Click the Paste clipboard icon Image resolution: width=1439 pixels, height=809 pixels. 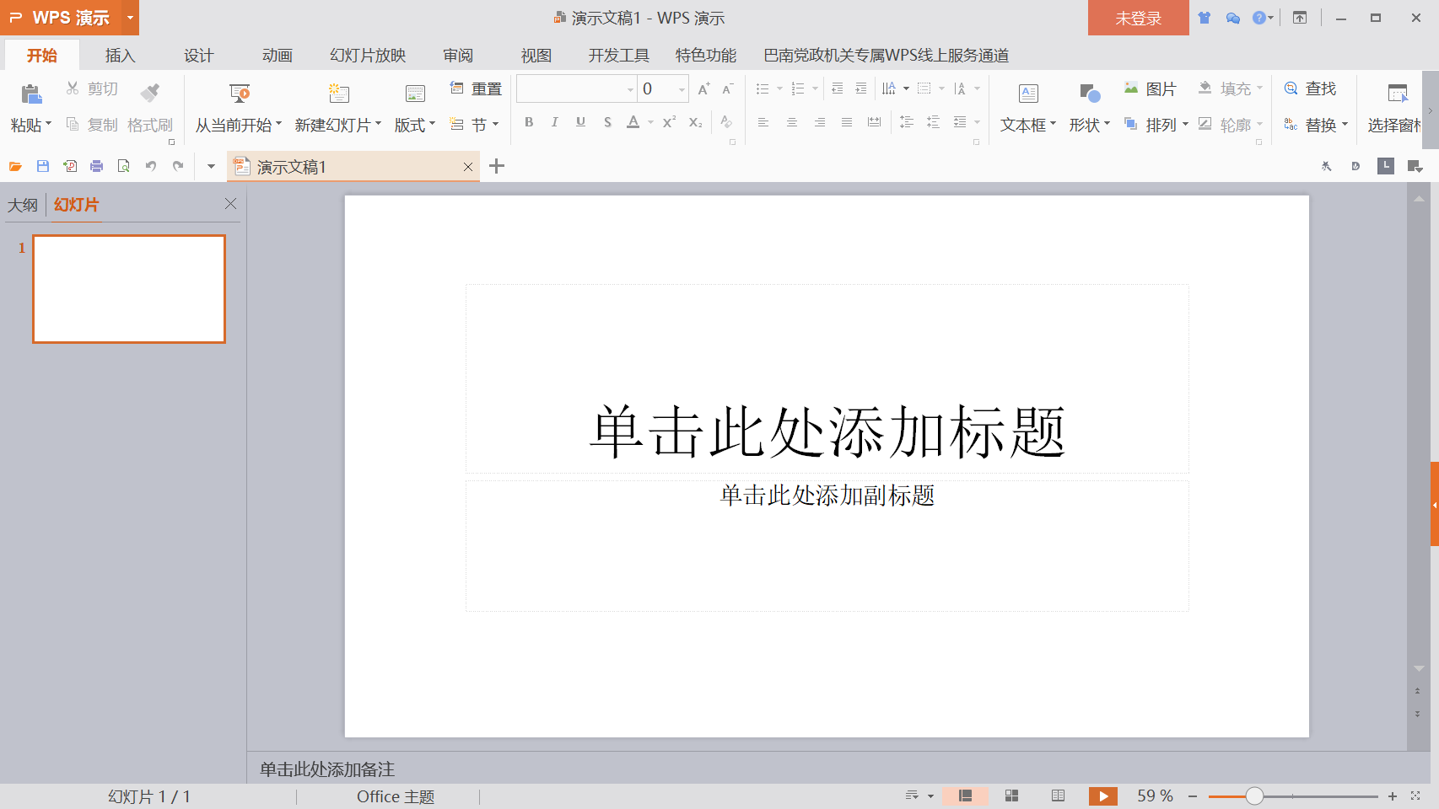[x=31, y=94]
